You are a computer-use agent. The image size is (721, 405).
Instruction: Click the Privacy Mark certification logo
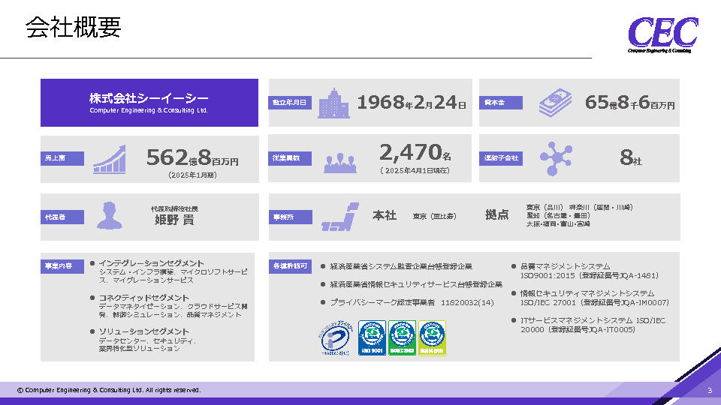336,338
